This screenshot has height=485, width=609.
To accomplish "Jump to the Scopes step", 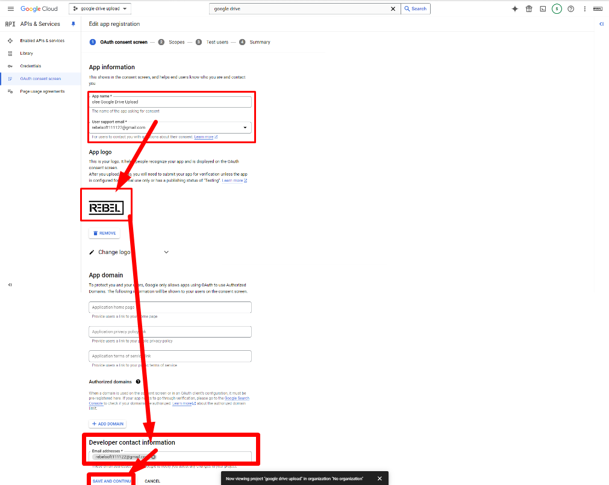I will click(171, 42).
